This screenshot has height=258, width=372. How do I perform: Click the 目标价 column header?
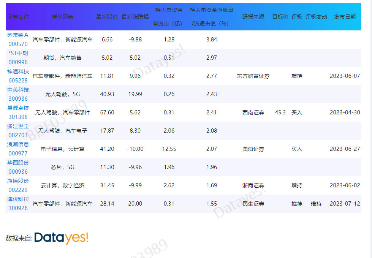click(x=280, y=17)
